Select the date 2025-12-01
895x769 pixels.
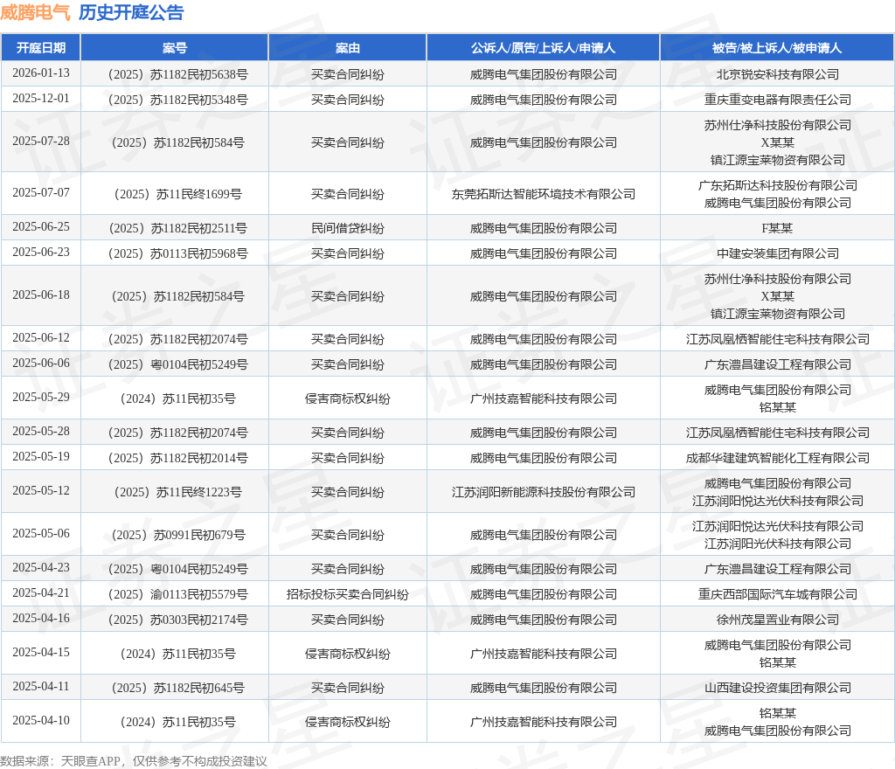(41, 98)
